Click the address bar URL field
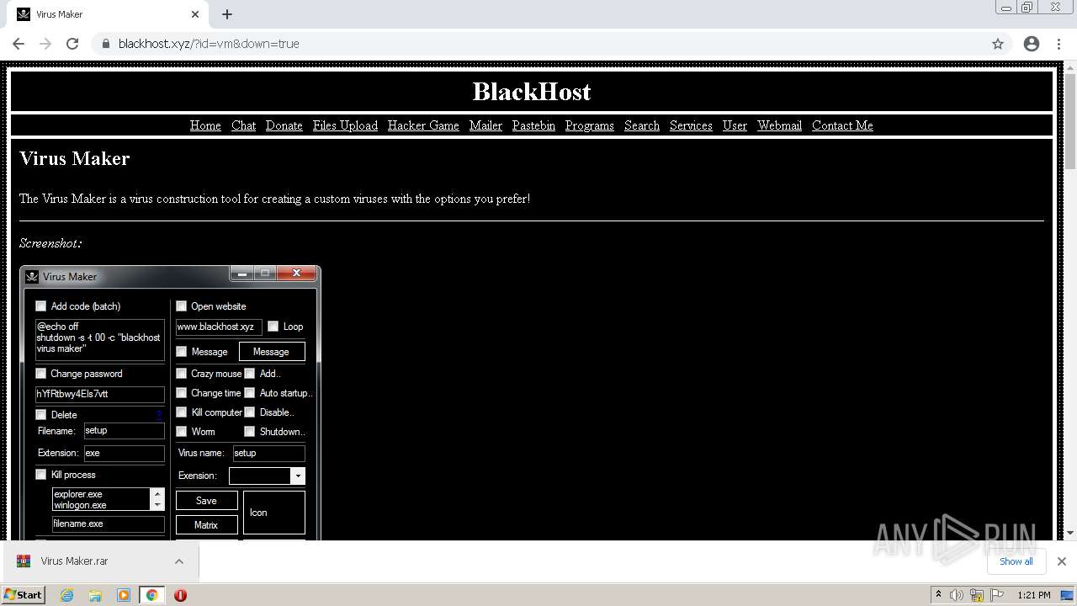This screenshot has width=1077, height=606. 538,44
